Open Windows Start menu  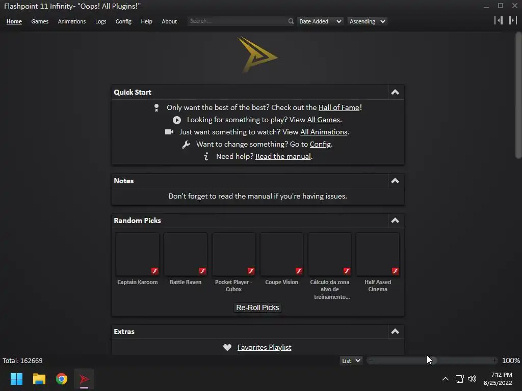(16, 379)
